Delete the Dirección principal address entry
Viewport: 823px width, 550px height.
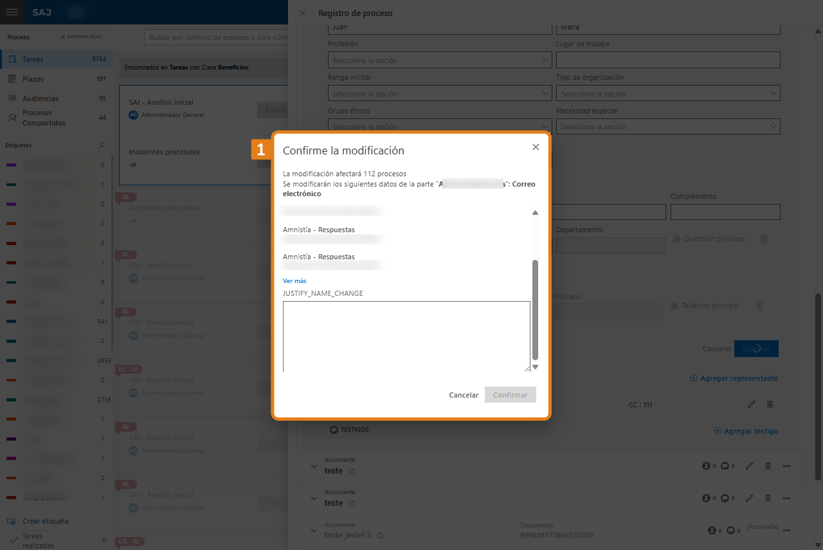pos(764,239)
